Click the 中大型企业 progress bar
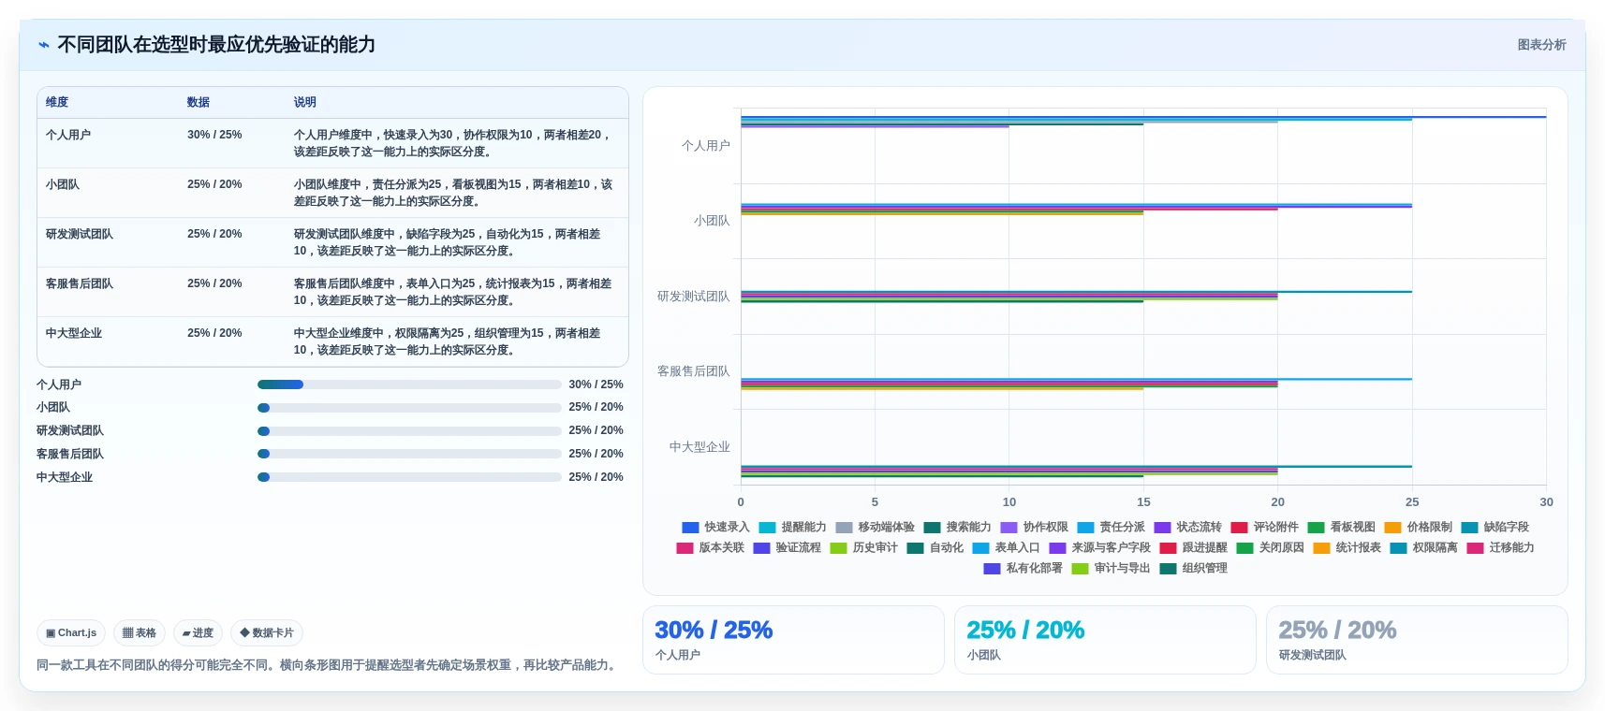This screenshot has width=1605, height=711. tap(409, 477)
